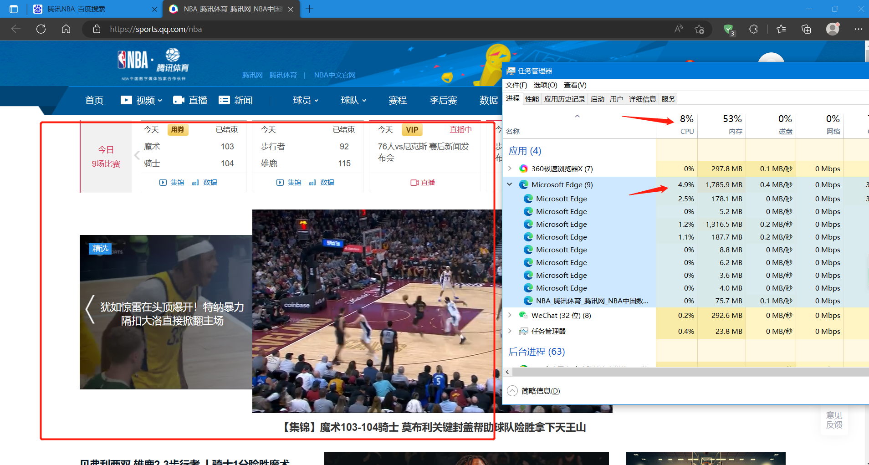Image resolution: width=869 pixels, height=465 pixels.
Task: Open the browser home page
Action: [66, 29]
